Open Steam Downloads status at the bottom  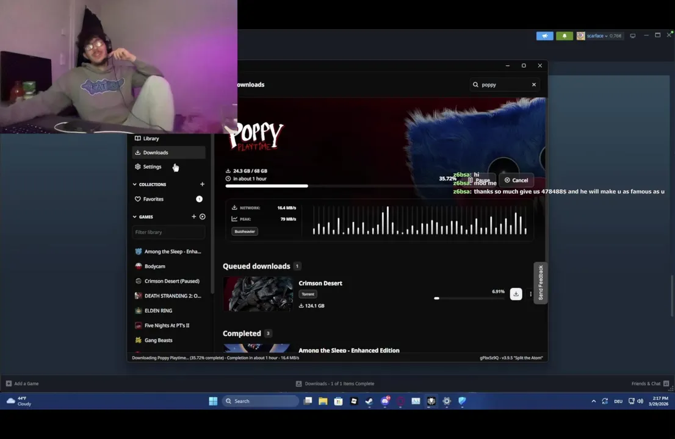pos(335,384)
